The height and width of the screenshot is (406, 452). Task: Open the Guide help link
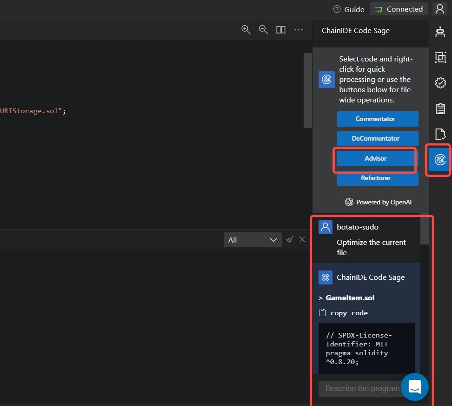pos(348,9)
